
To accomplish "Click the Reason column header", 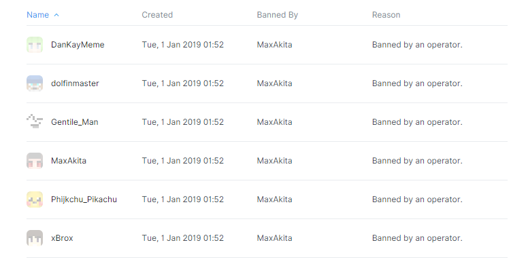I will [x=386, y=15].
